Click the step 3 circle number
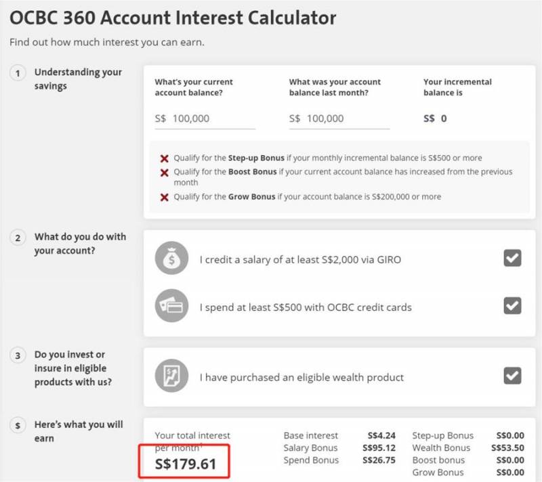The image size is (542, 482). (x=18, y=355)
